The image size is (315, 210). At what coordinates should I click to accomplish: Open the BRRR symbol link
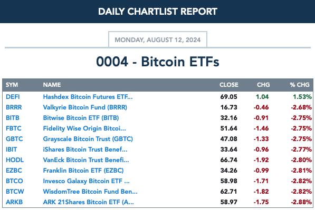tap(14, 107)
